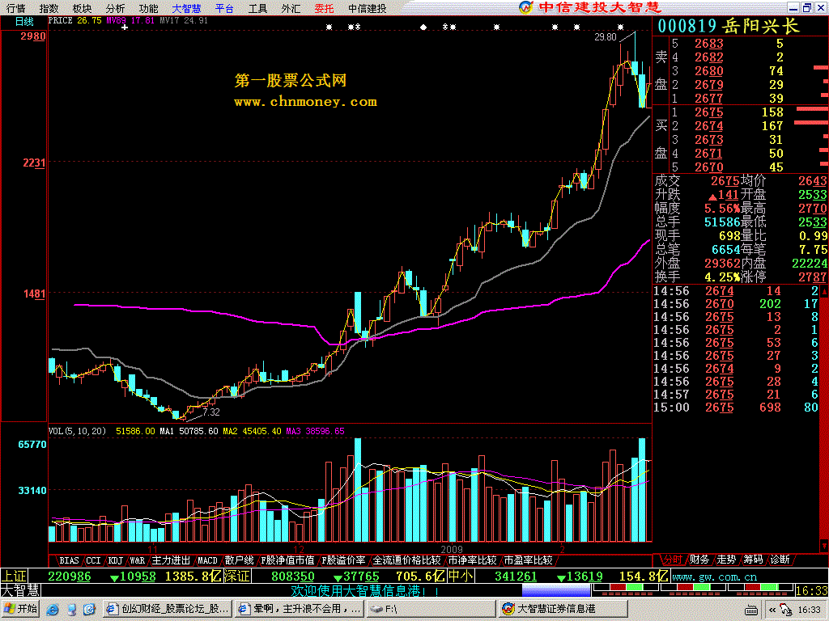This screenshot has width=829, height=621.
Task: Open the 行情 menu
Action: pos(16,8)
